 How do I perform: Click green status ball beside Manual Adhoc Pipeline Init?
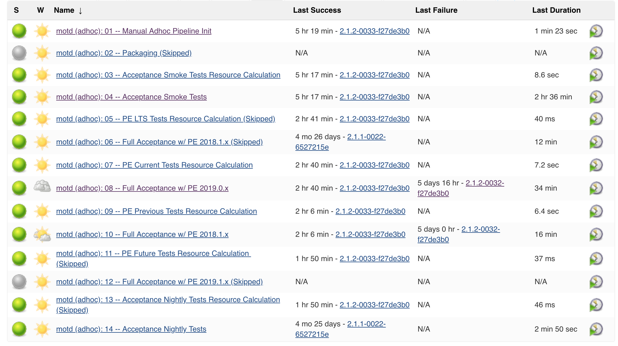(19, 31)
